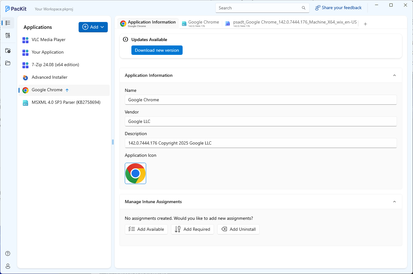Open help question mark icon

coord(8,253)
